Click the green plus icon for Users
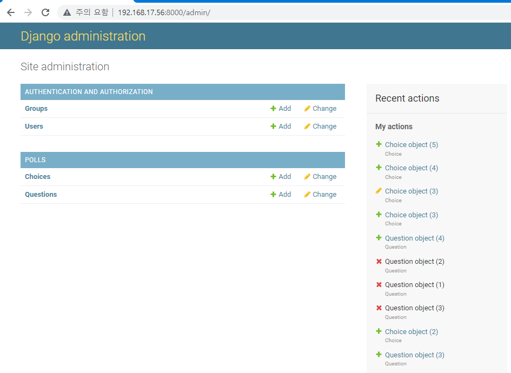511x373 pixels. coord(273,126)
